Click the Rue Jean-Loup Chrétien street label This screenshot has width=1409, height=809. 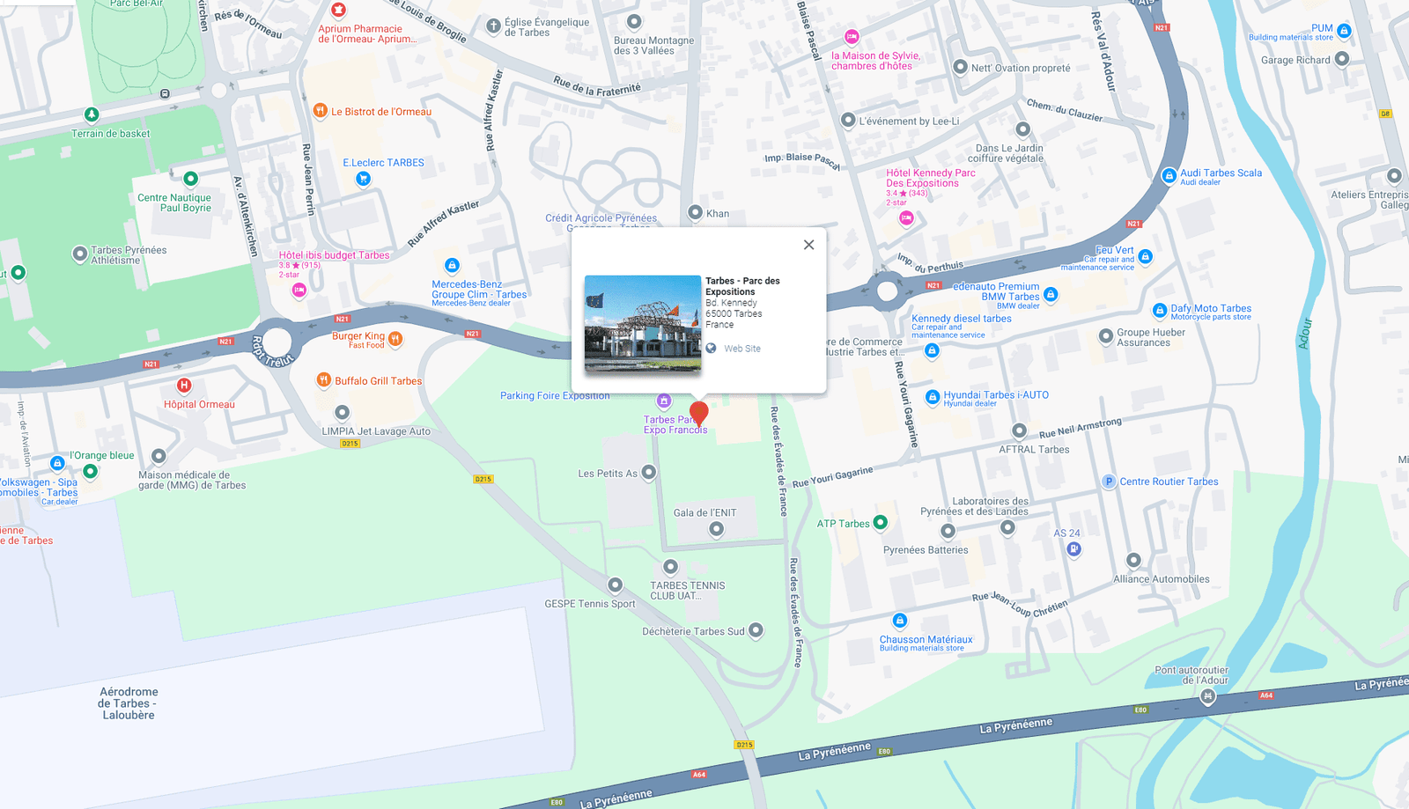coord(1020,603)
